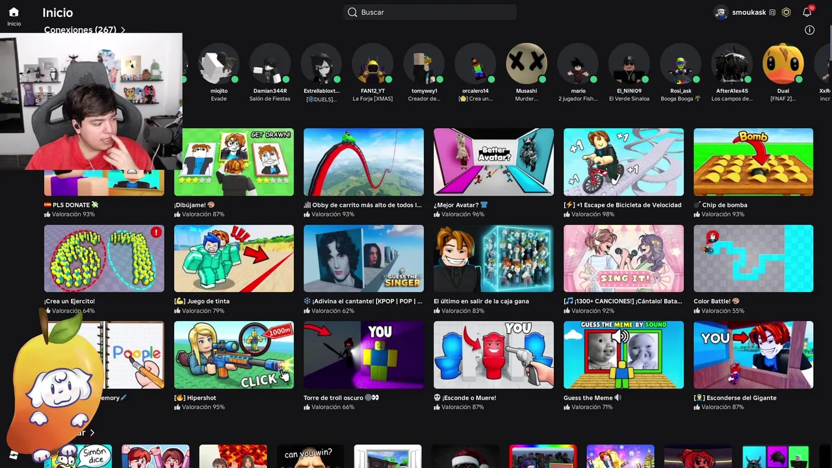This screenshot has height=468, width=832.
Task: Open Obby de carrito más alto thumbnail
Action: [363, 162]
